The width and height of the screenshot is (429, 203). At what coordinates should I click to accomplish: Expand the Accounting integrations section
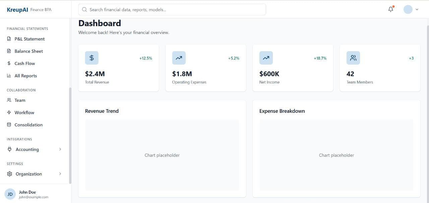[x=34, y=149]
